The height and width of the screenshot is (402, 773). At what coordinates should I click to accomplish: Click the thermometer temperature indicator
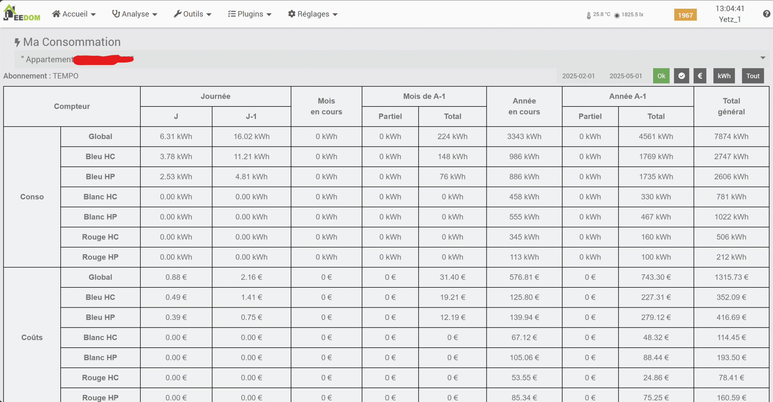pyautogui.click(x=589, y=15)
